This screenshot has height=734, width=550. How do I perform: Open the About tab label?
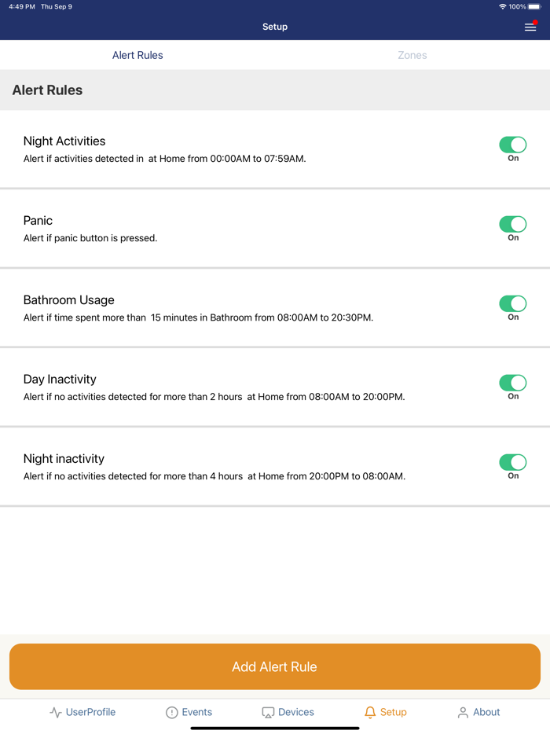[486, 712]
